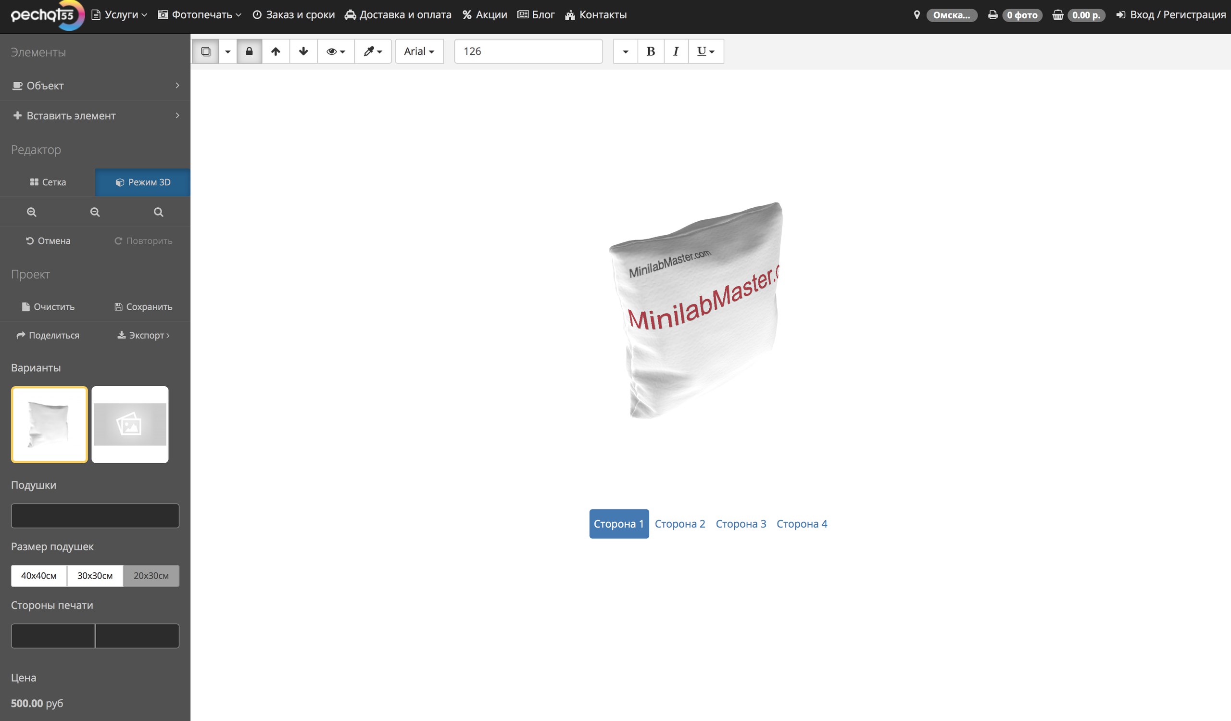Click the border frame toolbar button
Screen dimensions: 1231x721
coord(206,51)
